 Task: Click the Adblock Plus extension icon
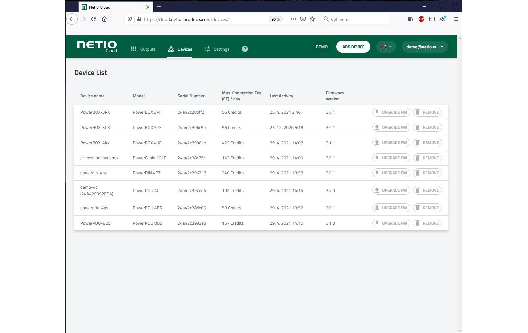(x=421, y=19)
